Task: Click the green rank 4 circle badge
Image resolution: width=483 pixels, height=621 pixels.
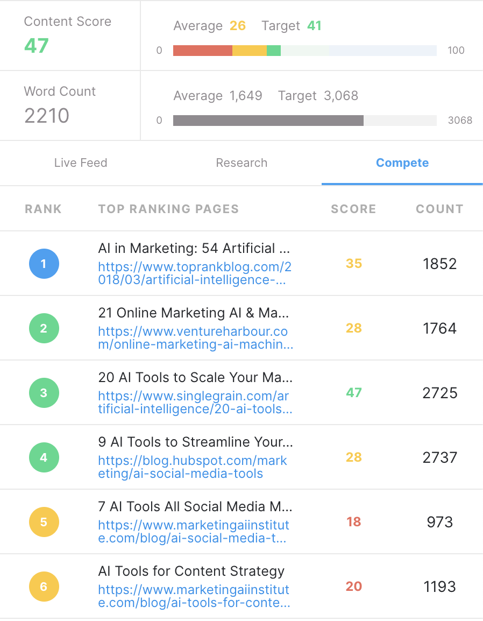Action: (x=44, y=457)
